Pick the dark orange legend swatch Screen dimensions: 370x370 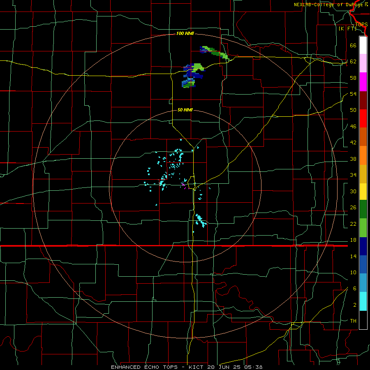363,136
